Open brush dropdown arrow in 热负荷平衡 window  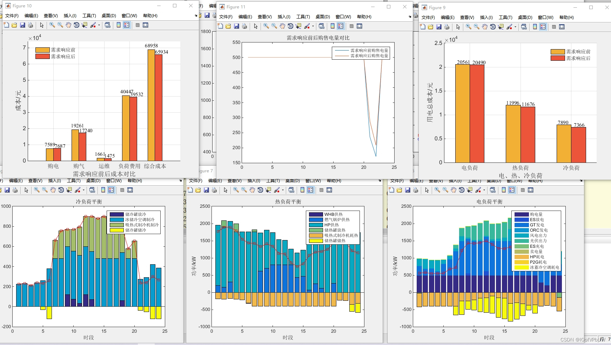(x=283, y=190)
